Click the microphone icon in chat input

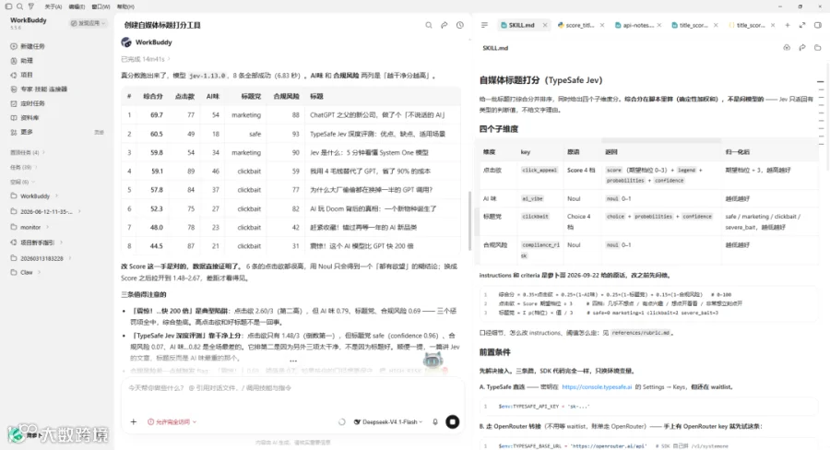(435, 422)
